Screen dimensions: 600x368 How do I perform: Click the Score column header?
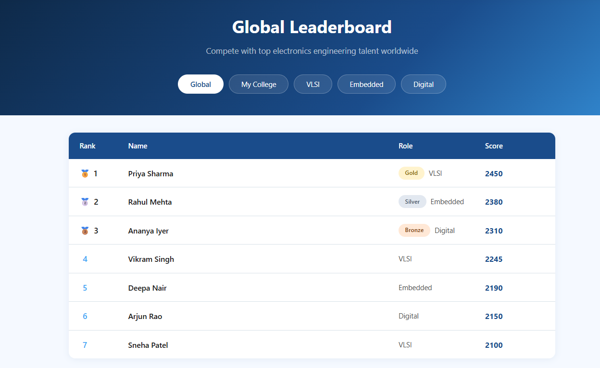494,146
